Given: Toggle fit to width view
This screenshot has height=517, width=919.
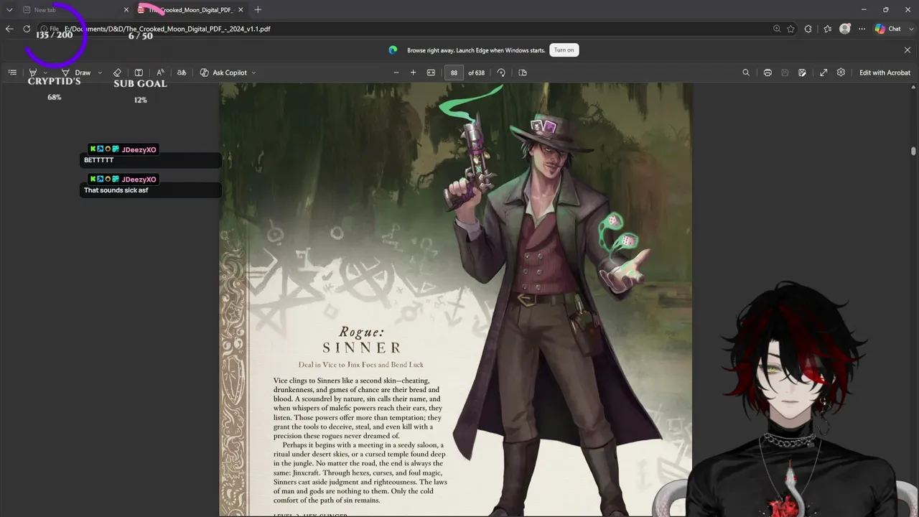Looking at the screenshot, I should [431, 73].
